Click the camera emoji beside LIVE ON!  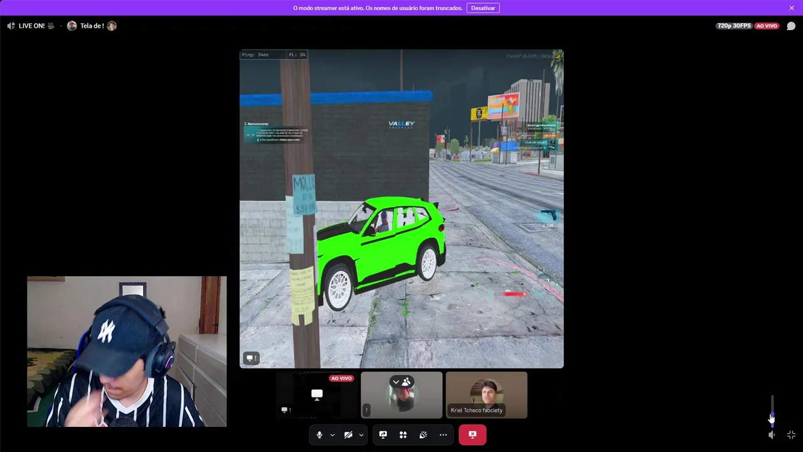(x=51, y=26)
